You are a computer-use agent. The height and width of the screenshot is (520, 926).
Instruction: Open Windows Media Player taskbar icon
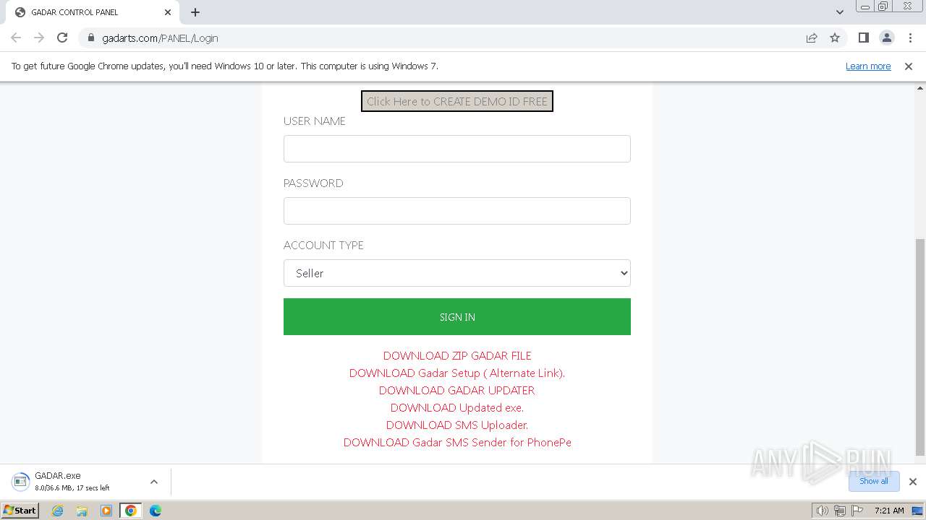[106, 511]
